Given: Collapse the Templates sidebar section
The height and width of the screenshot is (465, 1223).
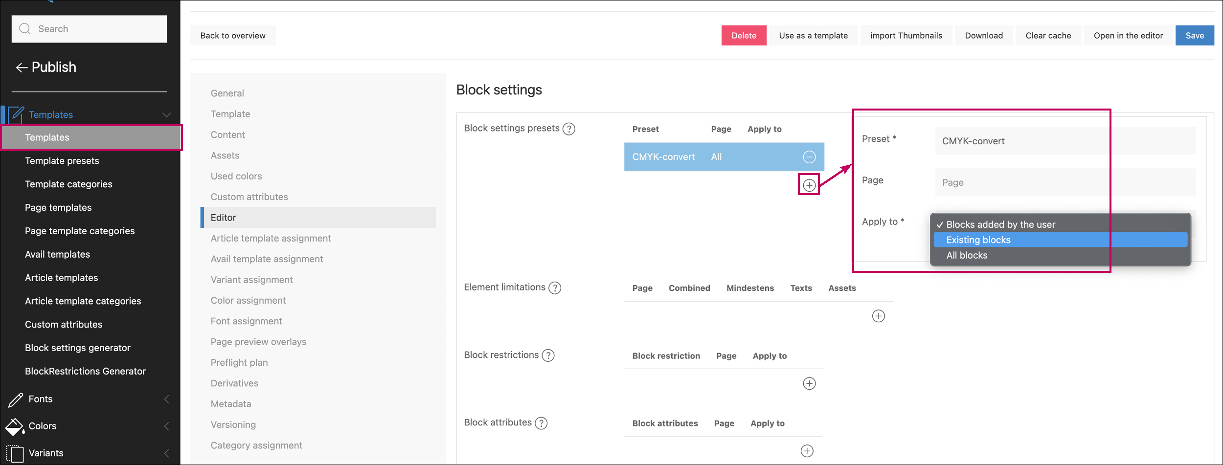Looking at the screenshot, I should [166, 115].
